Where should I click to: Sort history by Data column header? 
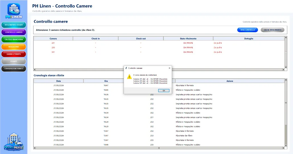click(x=58, y=81)
